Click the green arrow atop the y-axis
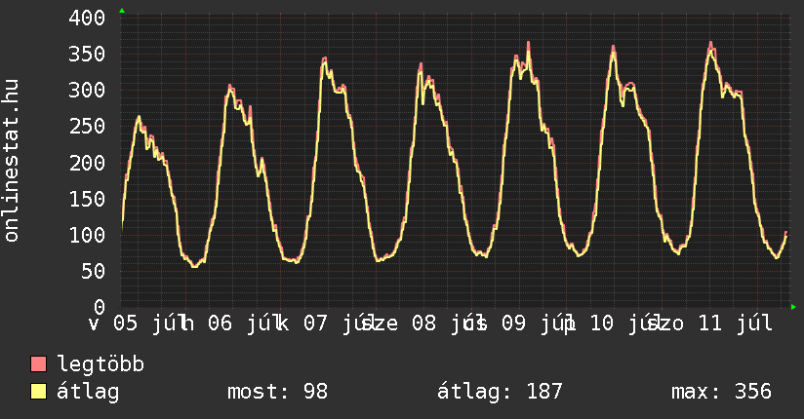This screenshot has width=804, height=419. pos(122,11)
